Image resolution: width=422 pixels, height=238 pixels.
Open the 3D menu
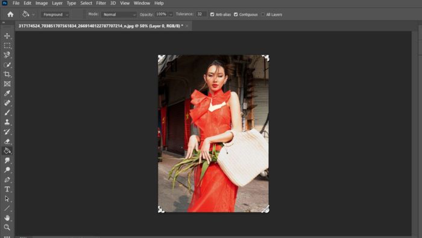pos(113,3)
